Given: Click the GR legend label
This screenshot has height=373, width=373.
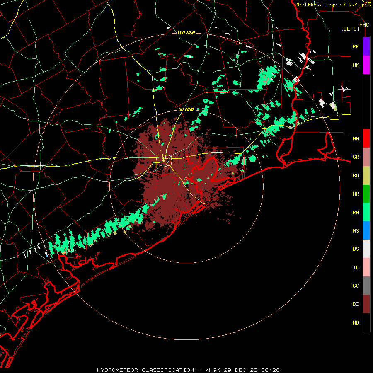Looking at the screenshot, I should click(x=356, y=157).
